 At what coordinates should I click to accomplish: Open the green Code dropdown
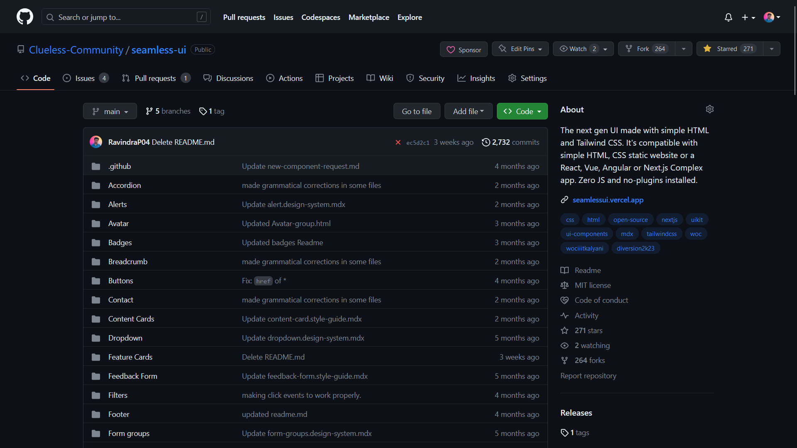522,111
